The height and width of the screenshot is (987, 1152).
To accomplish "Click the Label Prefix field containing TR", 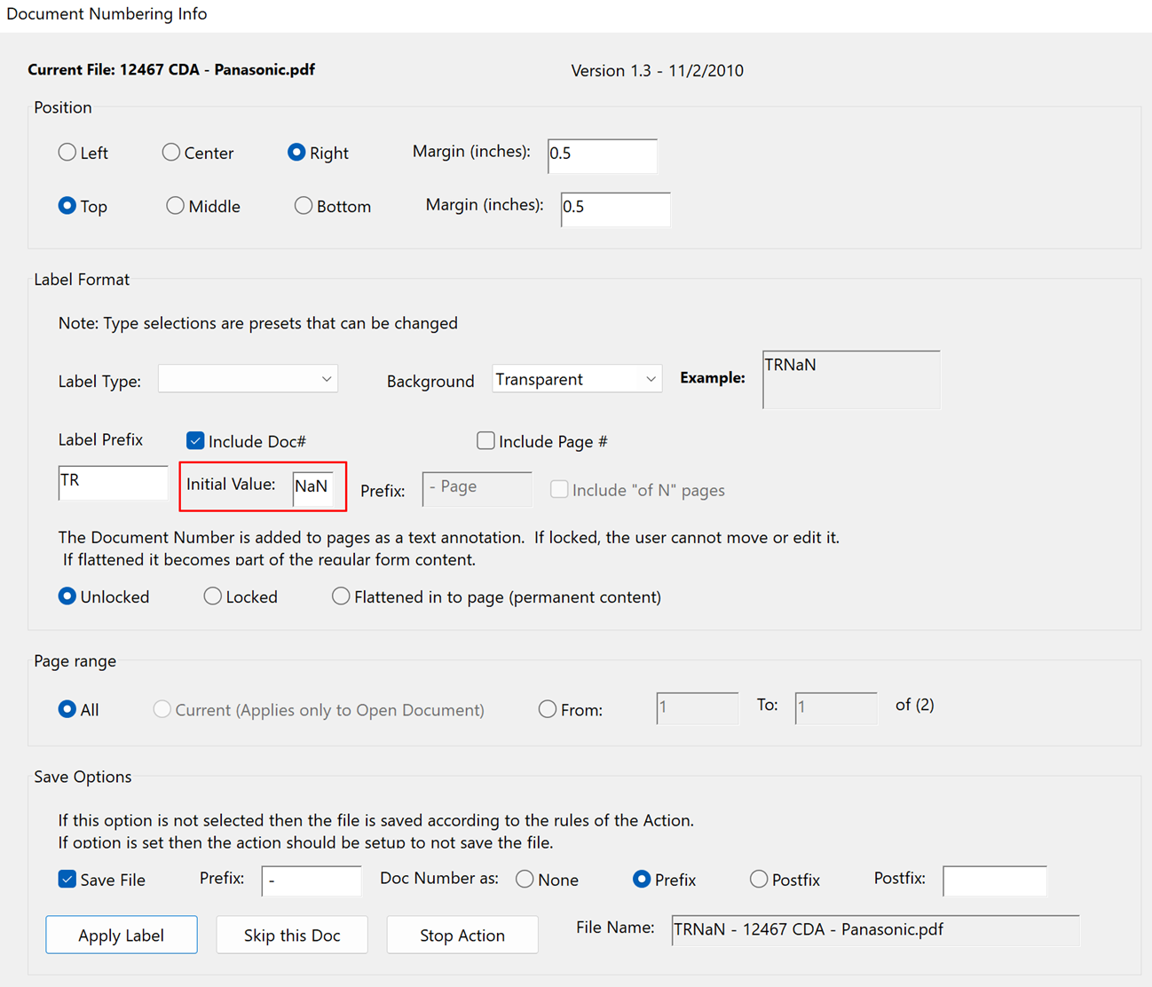I will point(113,482).
